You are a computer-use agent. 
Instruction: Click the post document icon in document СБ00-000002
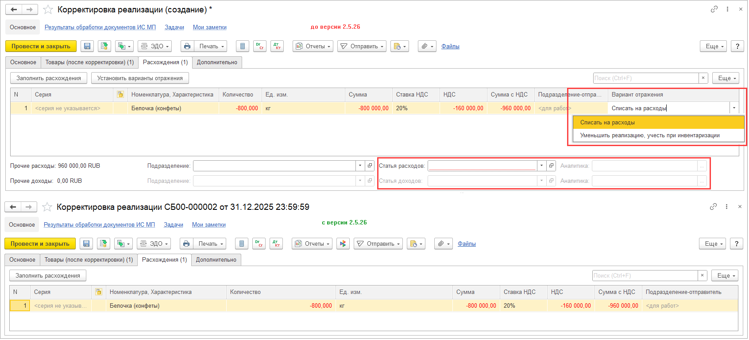pyautogui.click(x=104, y=244)
